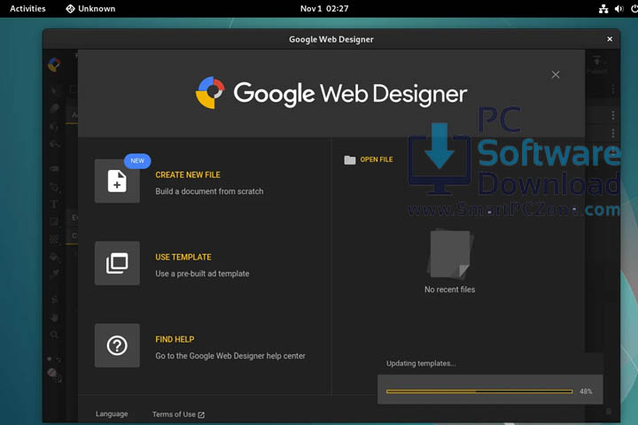Click the 'No recent files' text

point(449,290)
